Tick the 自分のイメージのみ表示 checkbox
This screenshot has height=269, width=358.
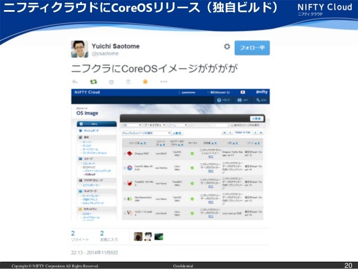(232, 125)
